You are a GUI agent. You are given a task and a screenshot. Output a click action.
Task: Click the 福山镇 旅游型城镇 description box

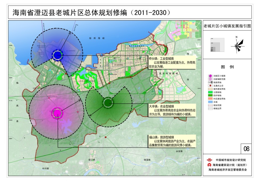(172, 141)
